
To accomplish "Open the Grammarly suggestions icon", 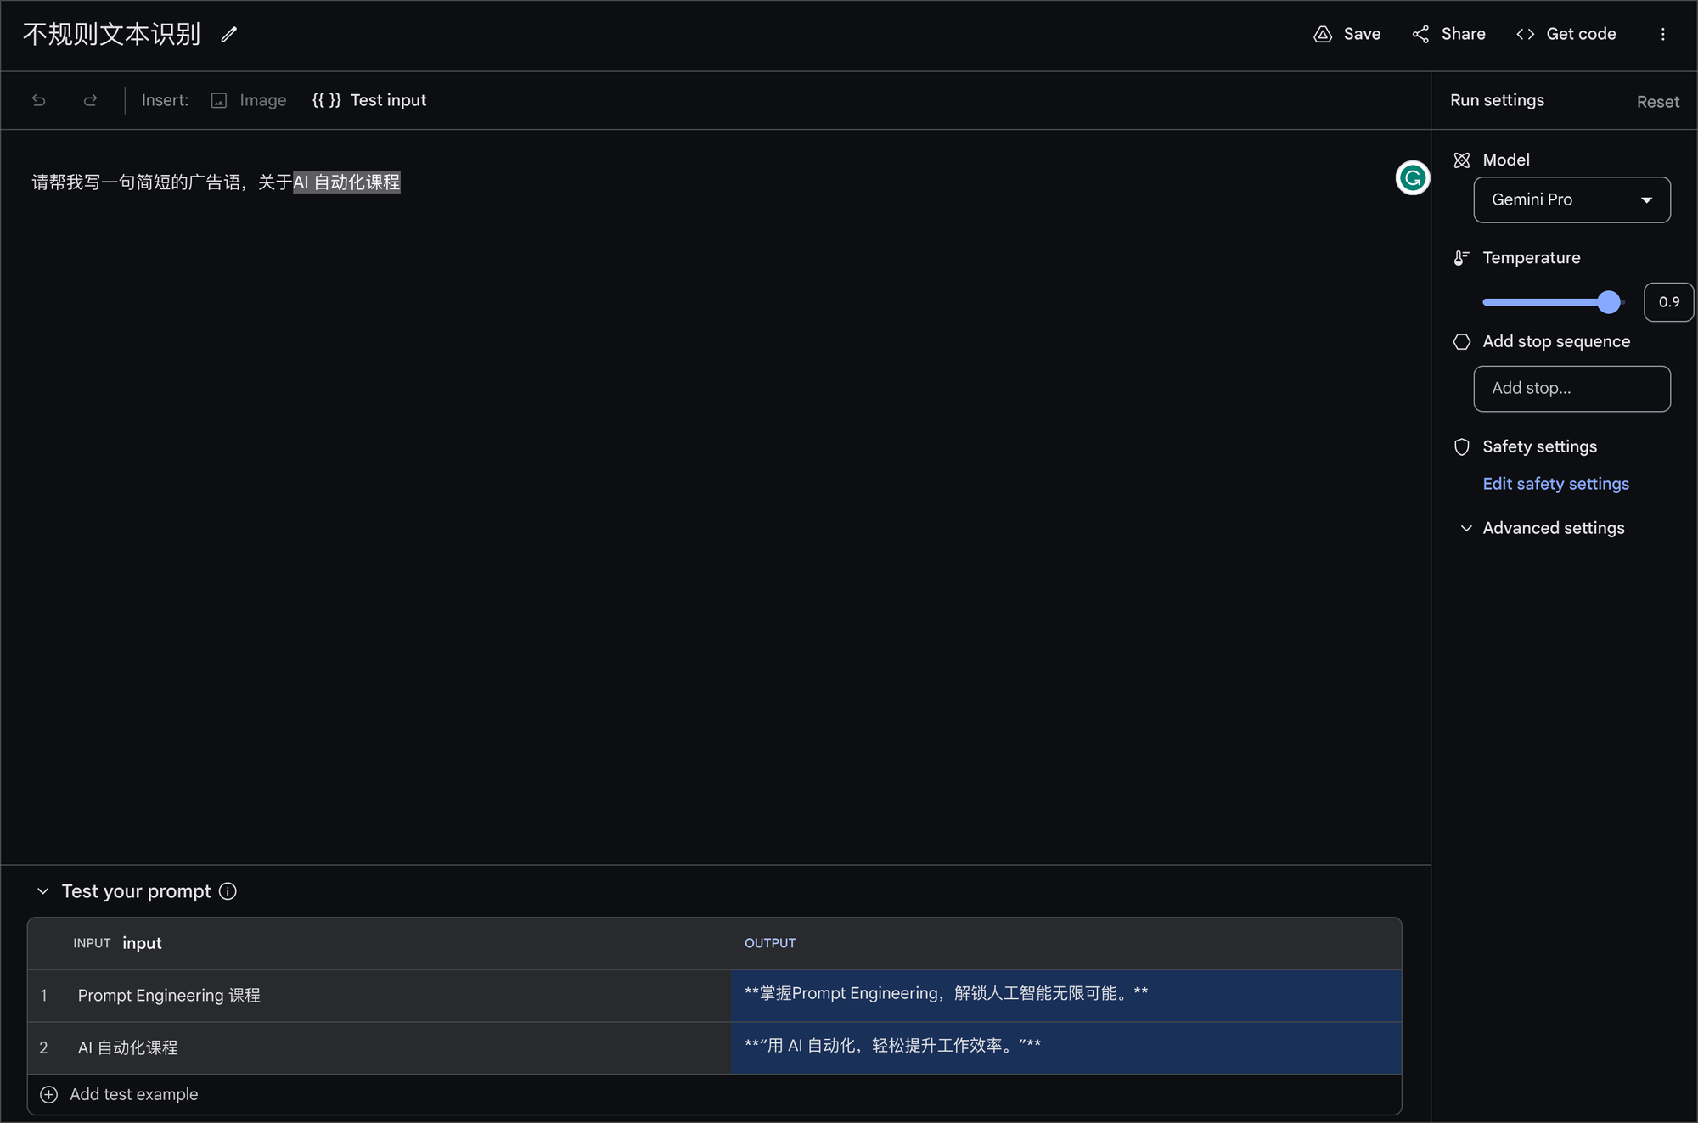I will click(1412, 178).
